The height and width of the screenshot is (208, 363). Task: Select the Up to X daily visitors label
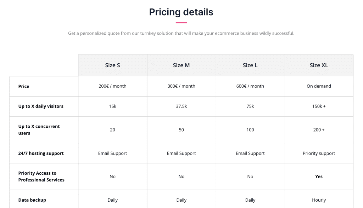[x=41, y=106]
